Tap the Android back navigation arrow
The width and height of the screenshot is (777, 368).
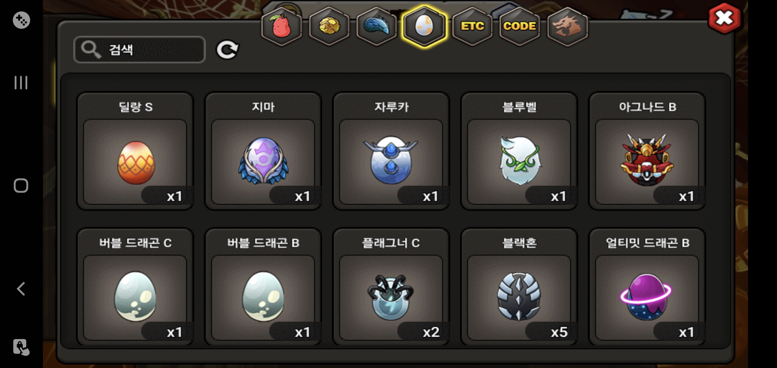tap(21, 289)
